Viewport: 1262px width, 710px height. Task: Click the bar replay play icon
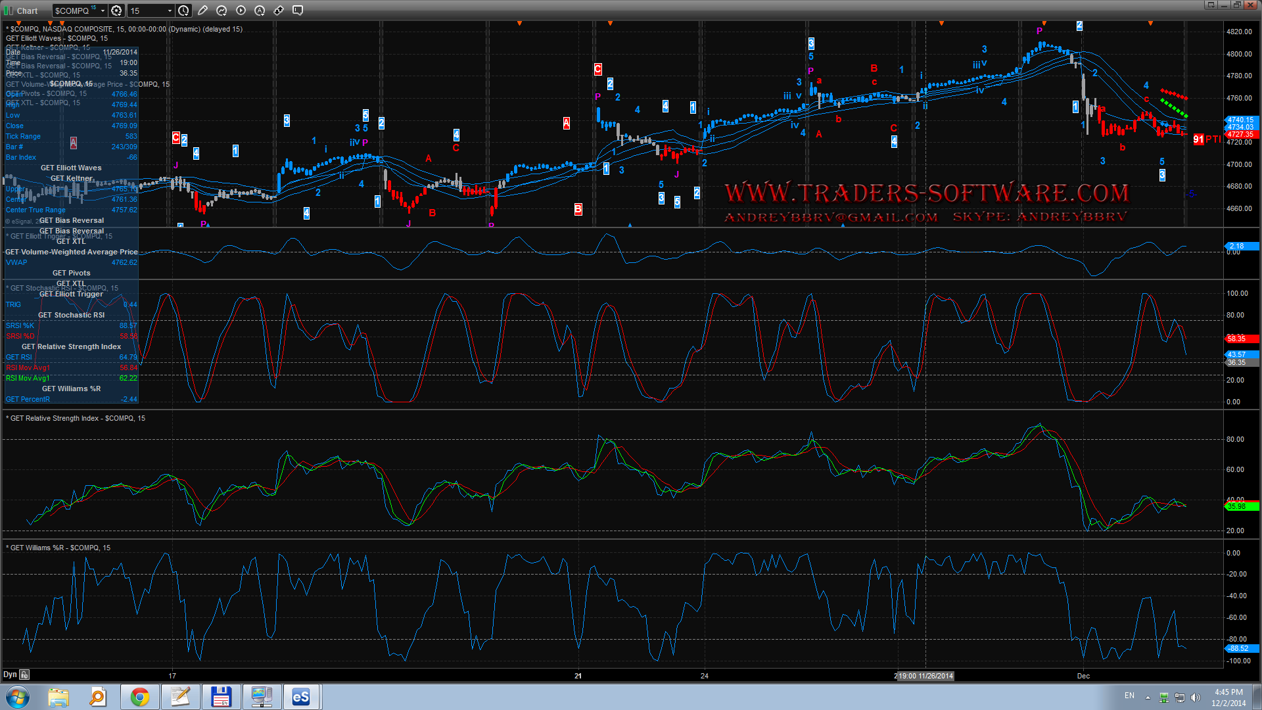coord(241,11)
